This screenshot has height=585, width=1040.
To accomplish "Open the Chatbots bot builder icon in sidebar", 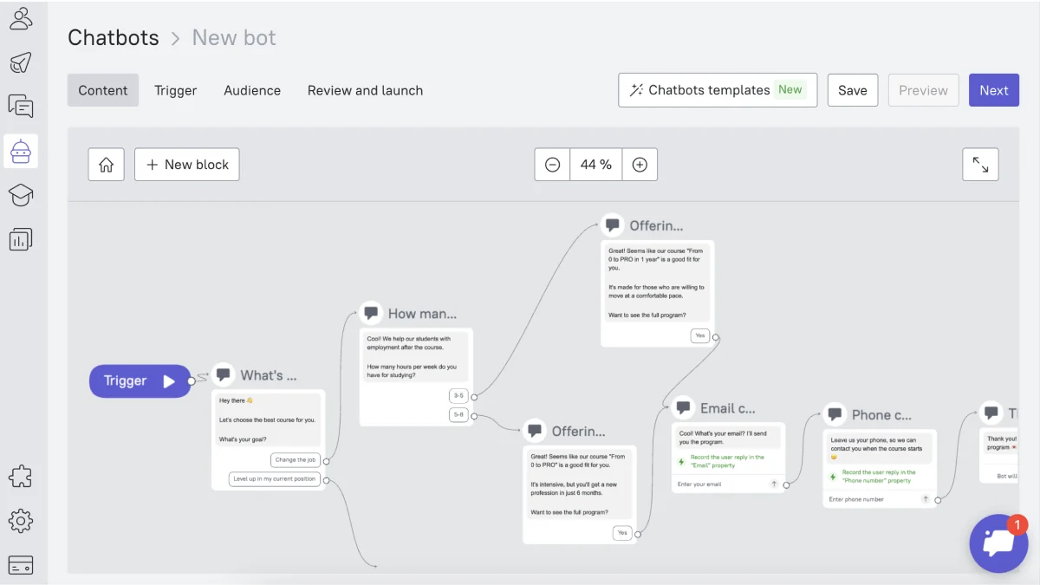I will (x=21, y=151).
